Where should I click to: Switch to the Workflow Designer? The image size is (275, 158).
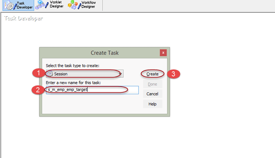tap(82, 5)
